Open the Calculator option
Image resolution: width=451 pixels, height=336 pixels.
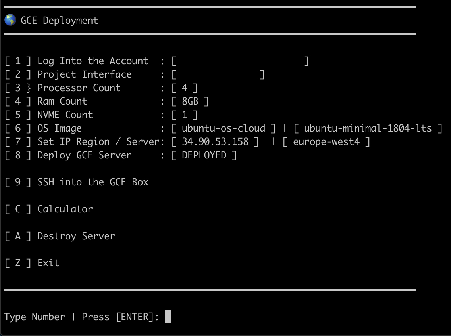click(64, 209)
